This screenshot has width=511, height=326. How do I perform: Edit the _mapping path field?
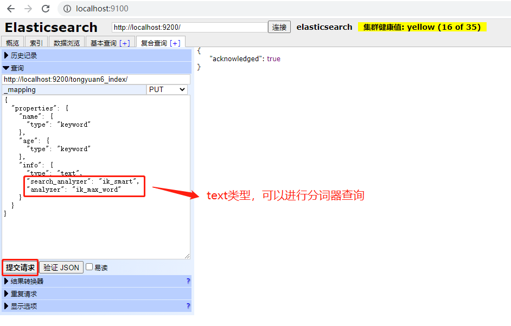(74, 90)
